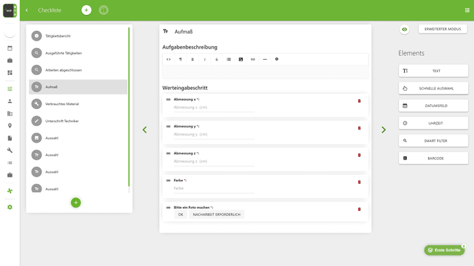Open the settings gear in sidebar

tap(10, 207)
